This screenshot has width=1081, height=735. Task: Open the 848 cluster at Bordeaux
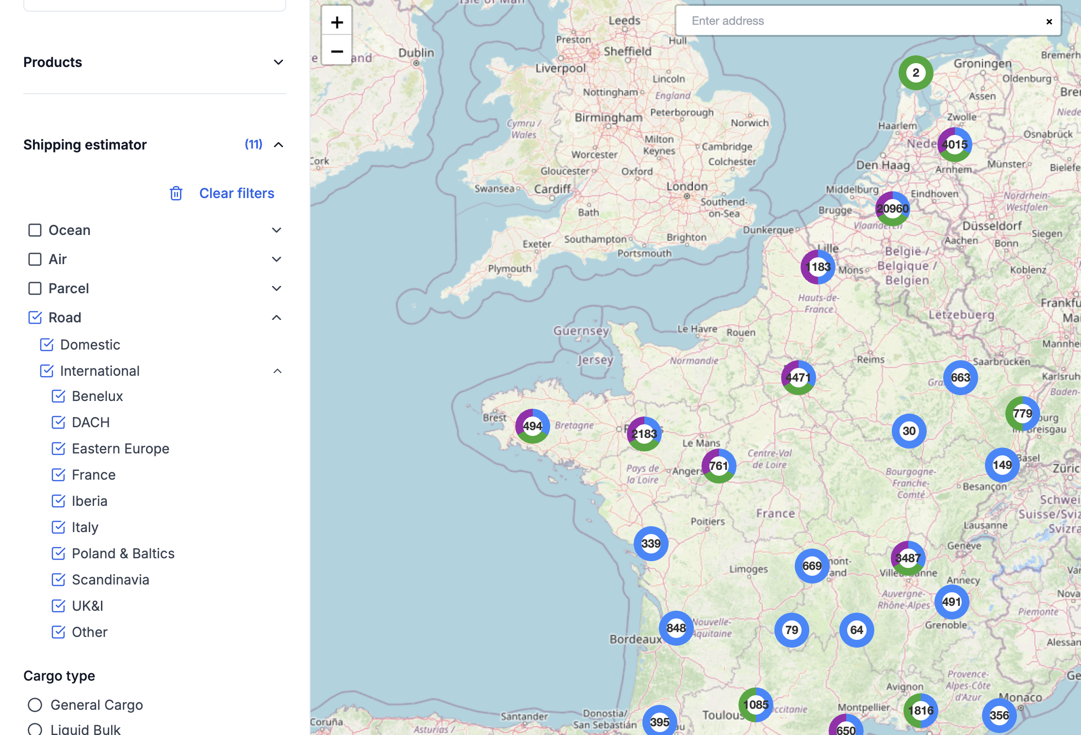(676, 628)
